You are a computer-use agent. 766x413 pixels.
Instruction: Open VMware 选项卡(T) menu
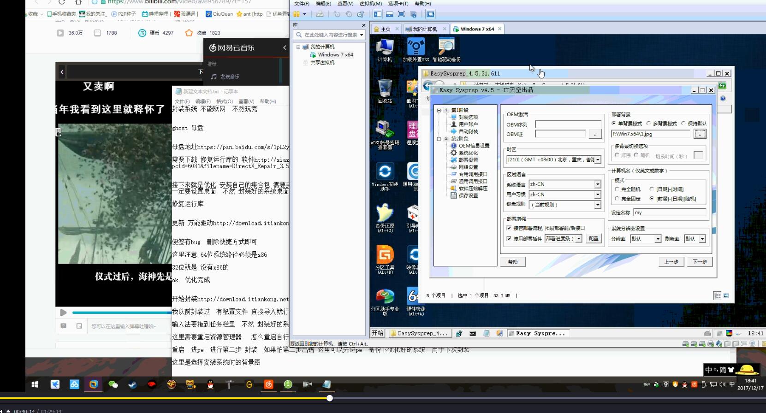click(x=398, y=4)
